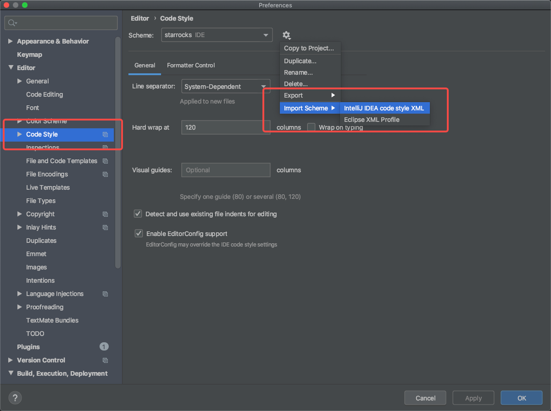Uncheck Detect and use existing file indents
551x411 pixels.
tap(138, 214)
